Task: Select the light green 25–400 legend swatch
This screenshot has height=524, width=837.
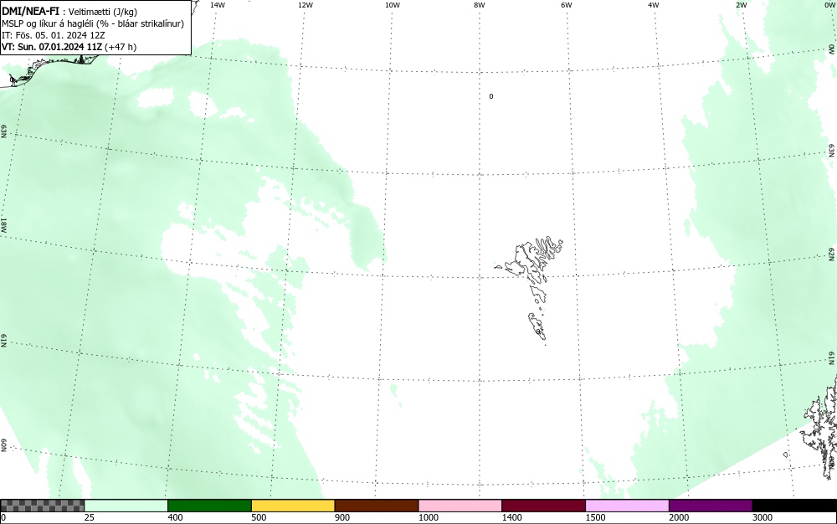Action: 126,506
